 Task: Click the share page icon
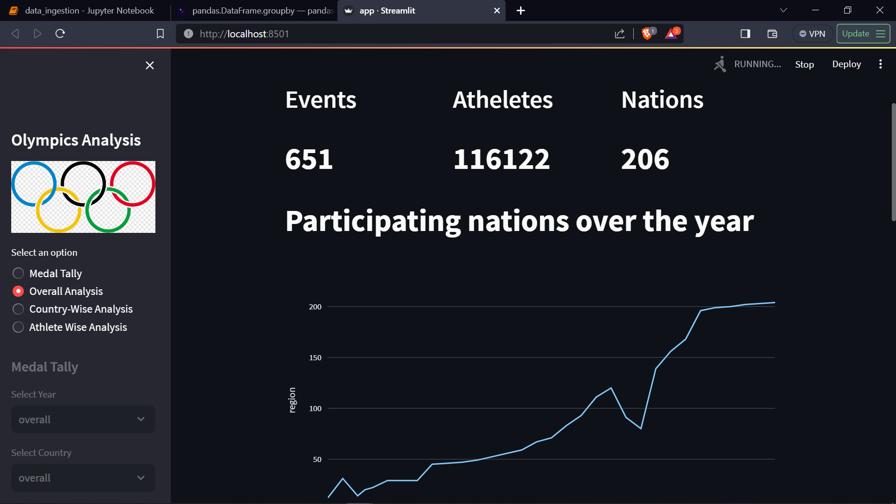point(620,34)
